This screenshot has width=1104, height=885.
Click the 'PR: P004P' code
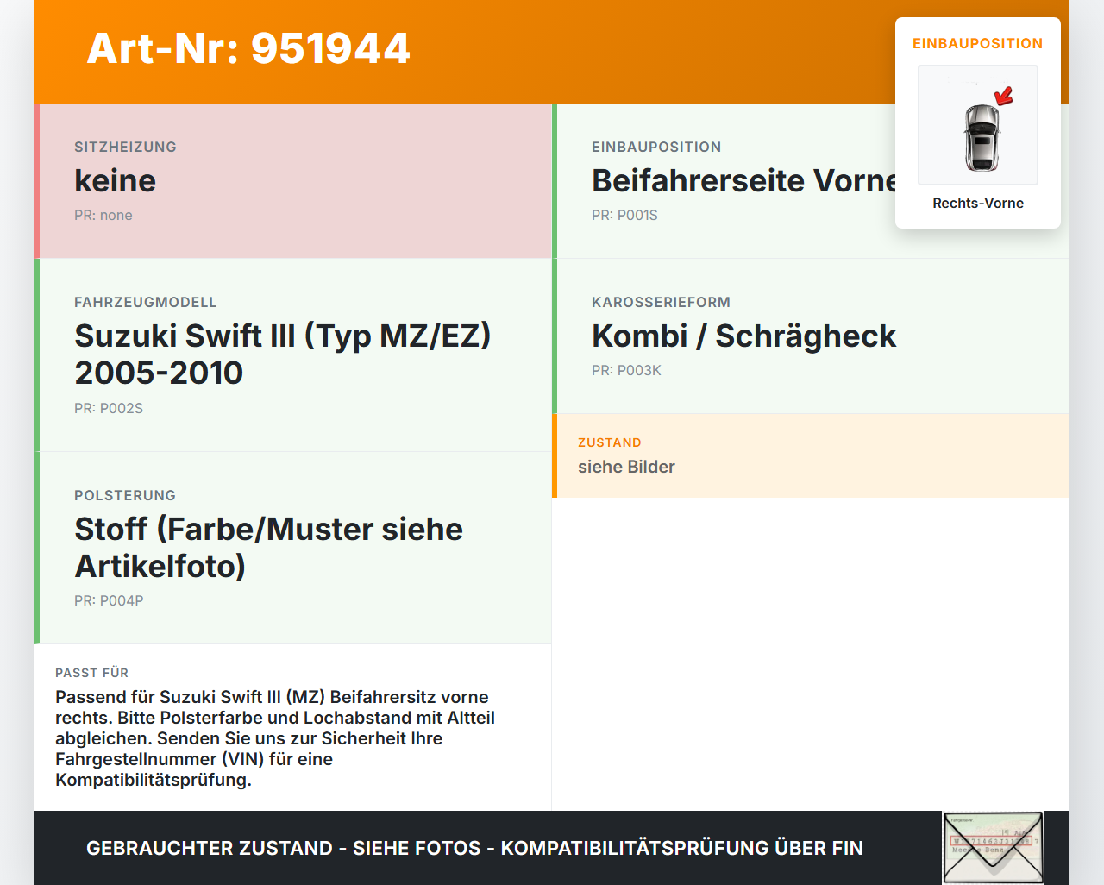(x=109, y=600)
